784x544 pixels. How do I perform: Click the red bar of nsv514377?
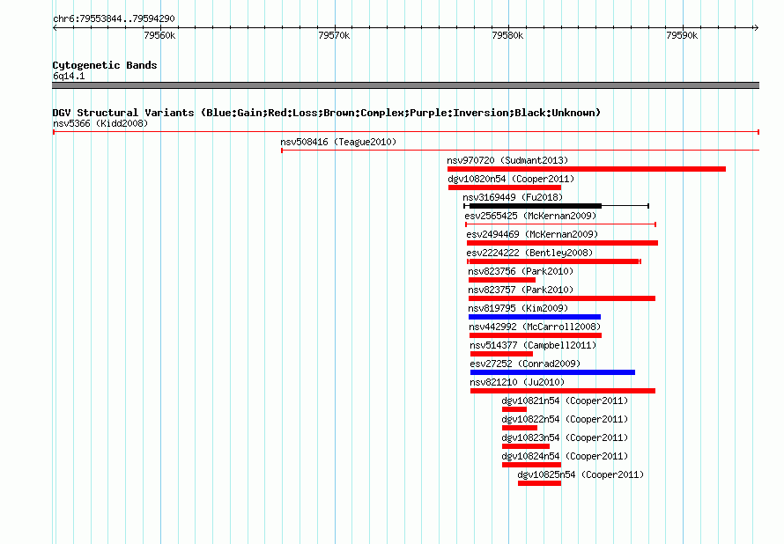click(501, 354)
